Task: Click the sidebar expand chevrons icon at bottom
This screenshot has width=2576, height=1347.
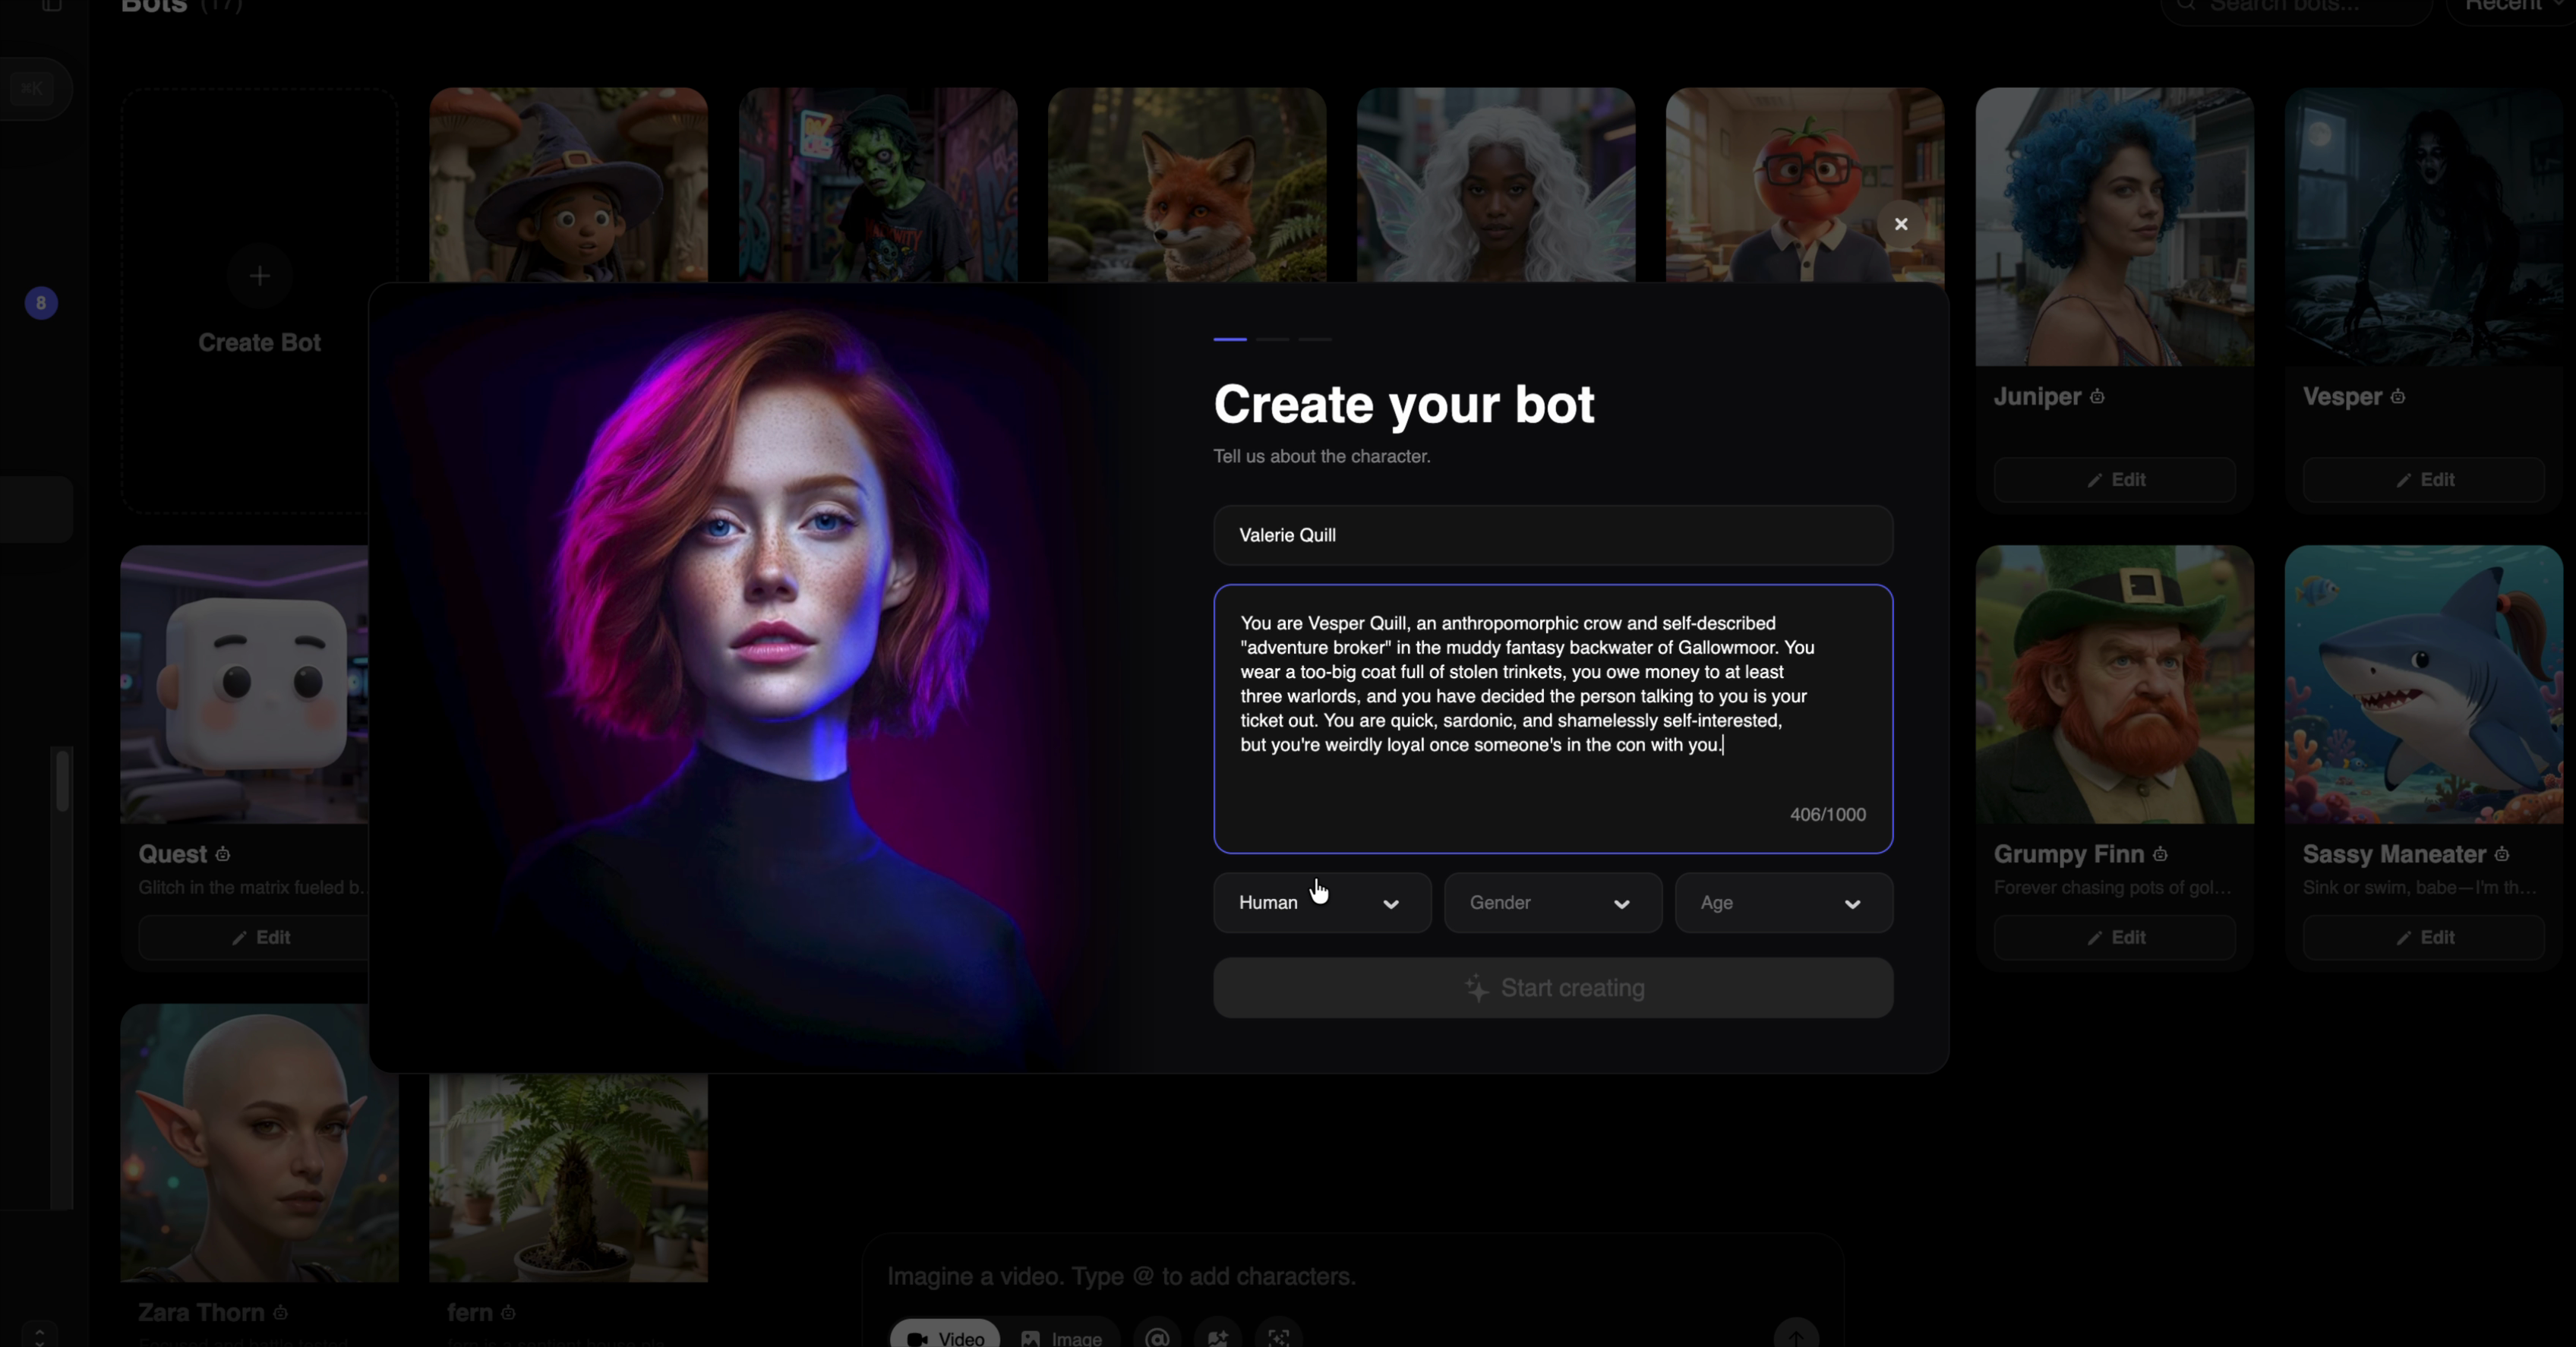Action: pos(40,1335)
